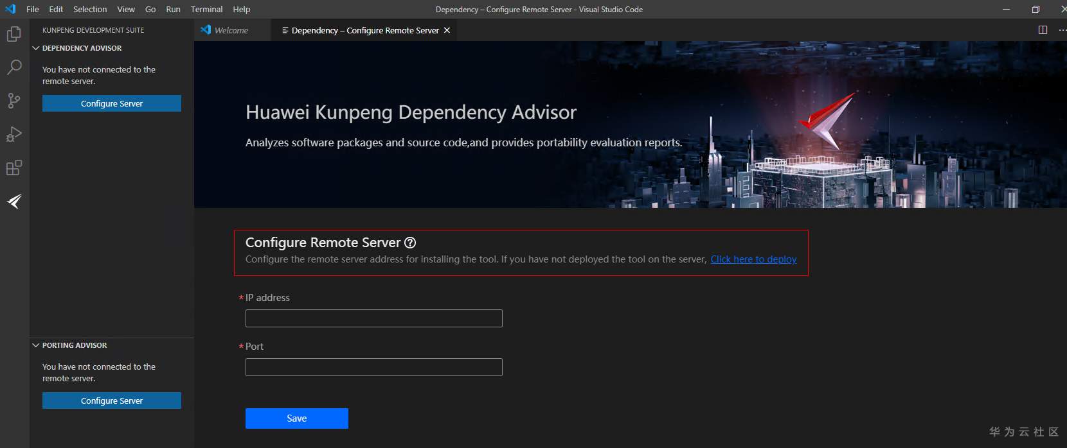Image resolution: width=1067 pixels, height=448 pixels.
Task: Select the Kunpeng Development Suite icon
Action: (14, 202)
